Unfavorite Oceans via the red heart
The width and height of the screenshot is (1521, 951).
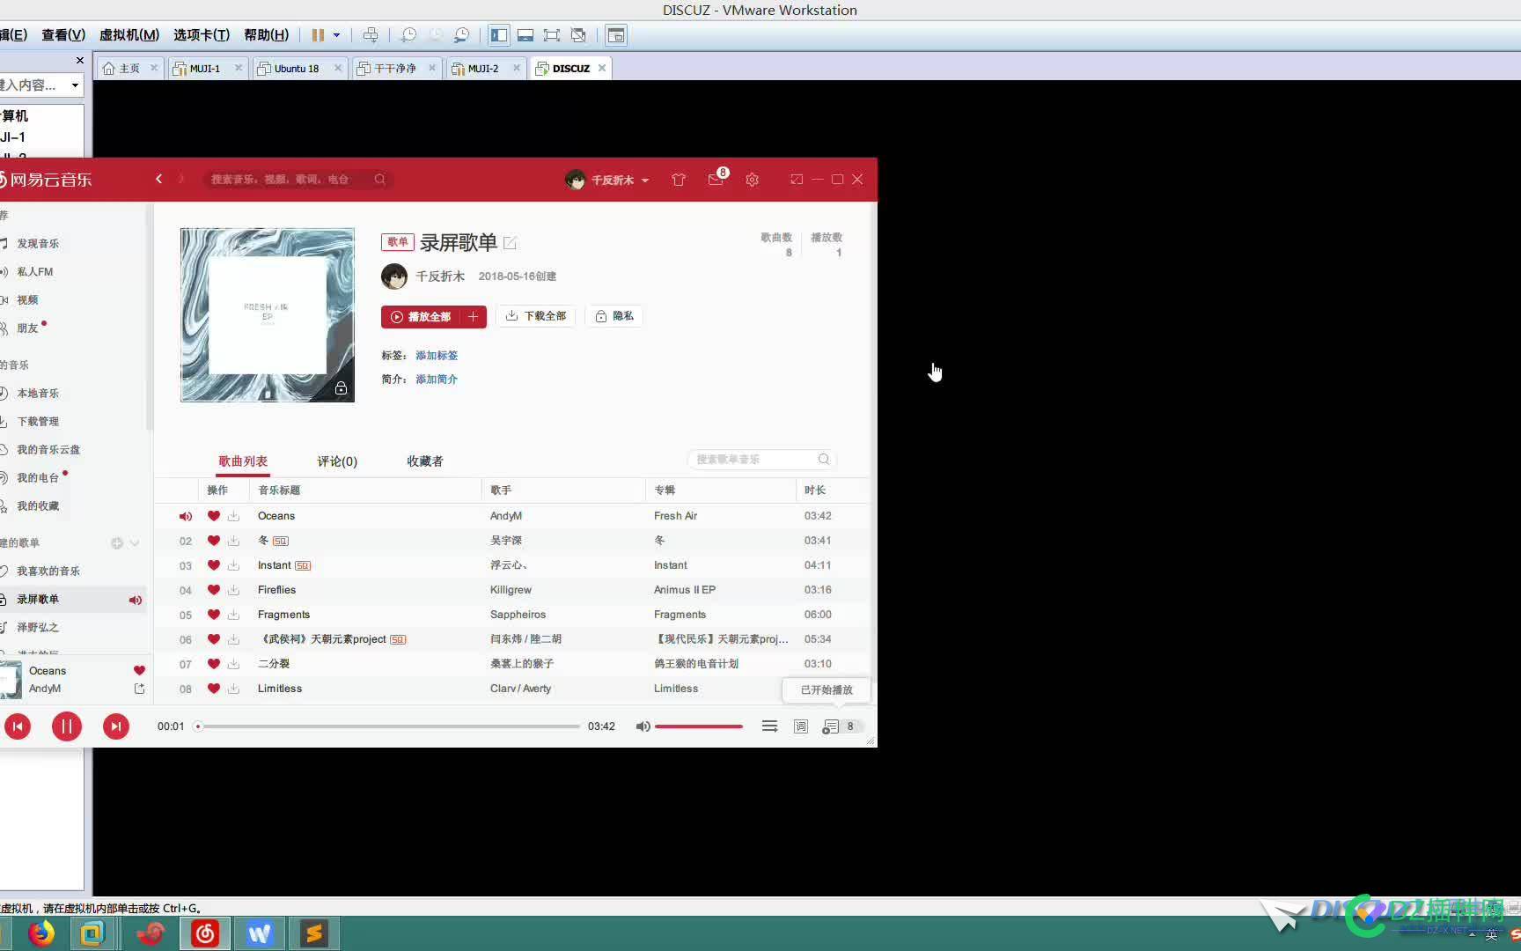139,670
